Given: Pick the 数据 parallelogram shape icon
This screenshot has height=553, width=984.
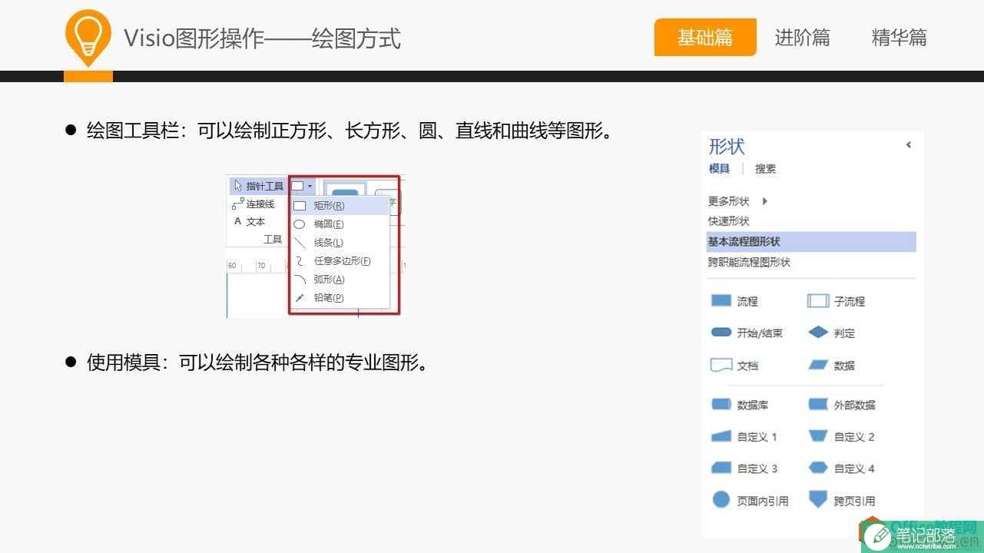Looking at the screenshot, I should click(x=818, y=365).
